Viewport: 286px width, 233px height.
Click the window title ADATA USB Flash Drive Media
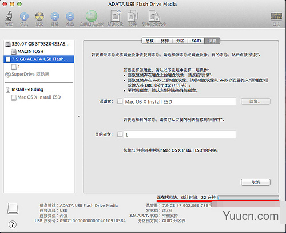142,4
